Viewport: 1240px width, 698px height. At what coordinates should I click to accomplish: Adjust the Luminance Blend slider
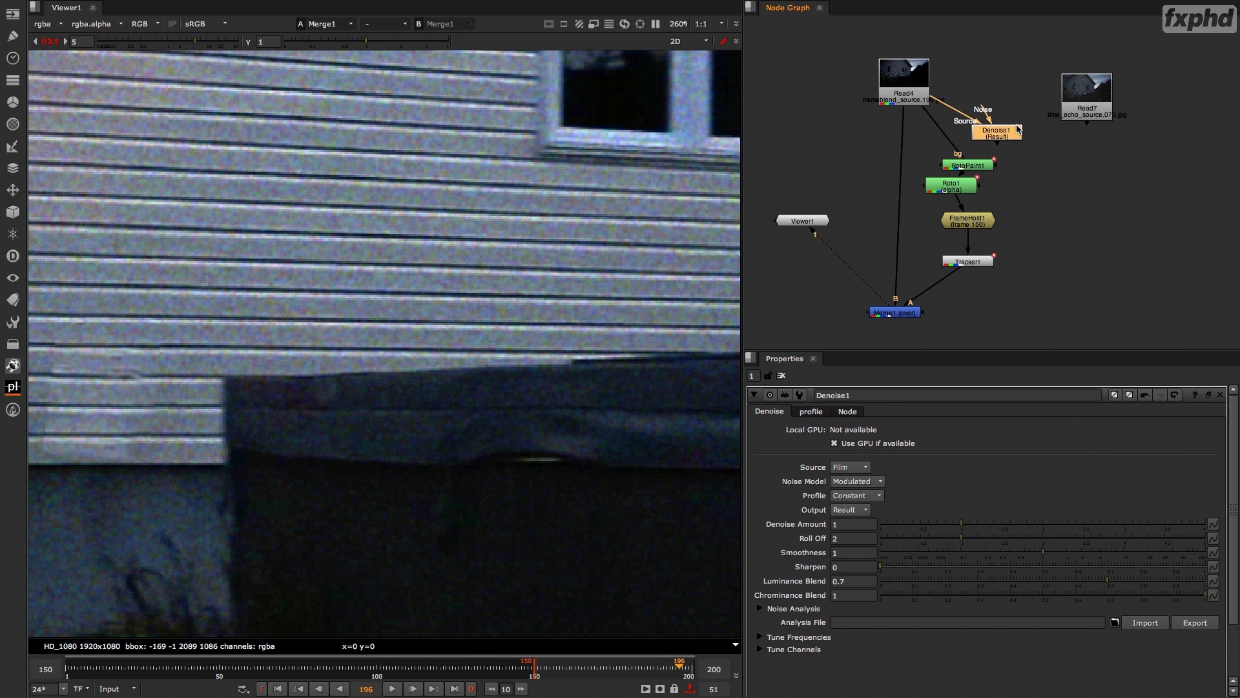pyautogui.click(x=1107, y=580)
